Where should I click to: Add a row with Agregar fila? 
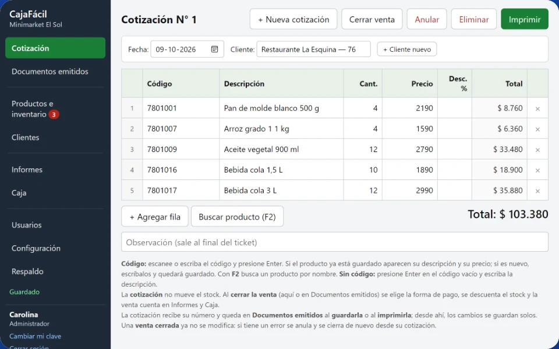(x=155, y=217)
